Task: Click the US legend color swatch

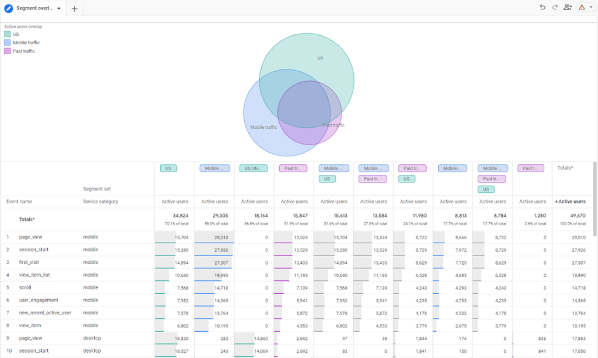Action: click(x=7, y=34)
